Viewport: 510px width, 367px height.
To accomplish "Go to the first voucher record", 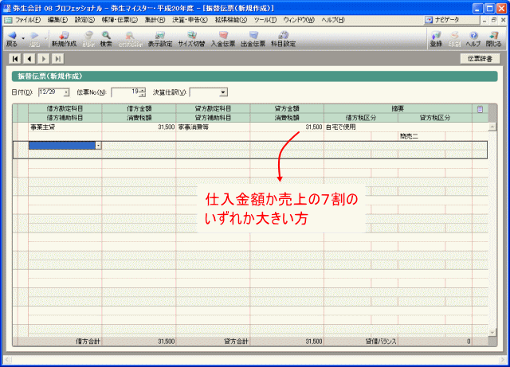I will point(15,59).
